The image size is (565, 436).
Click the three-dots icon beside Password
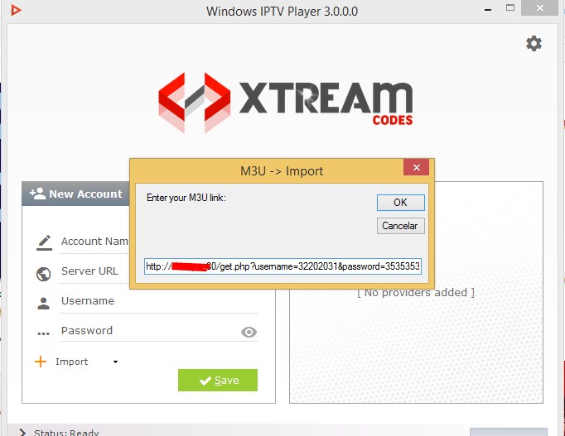[x=44, y=334]
